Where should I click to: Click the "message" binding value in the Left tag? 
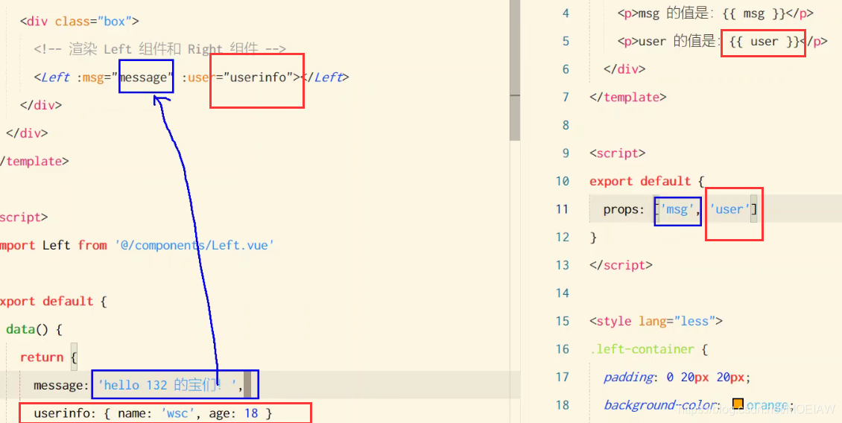144,77
